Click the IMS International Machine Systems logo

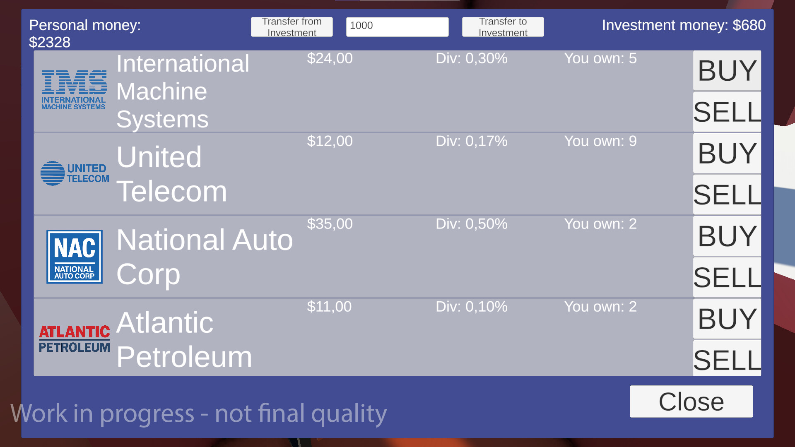coord(74,90)
